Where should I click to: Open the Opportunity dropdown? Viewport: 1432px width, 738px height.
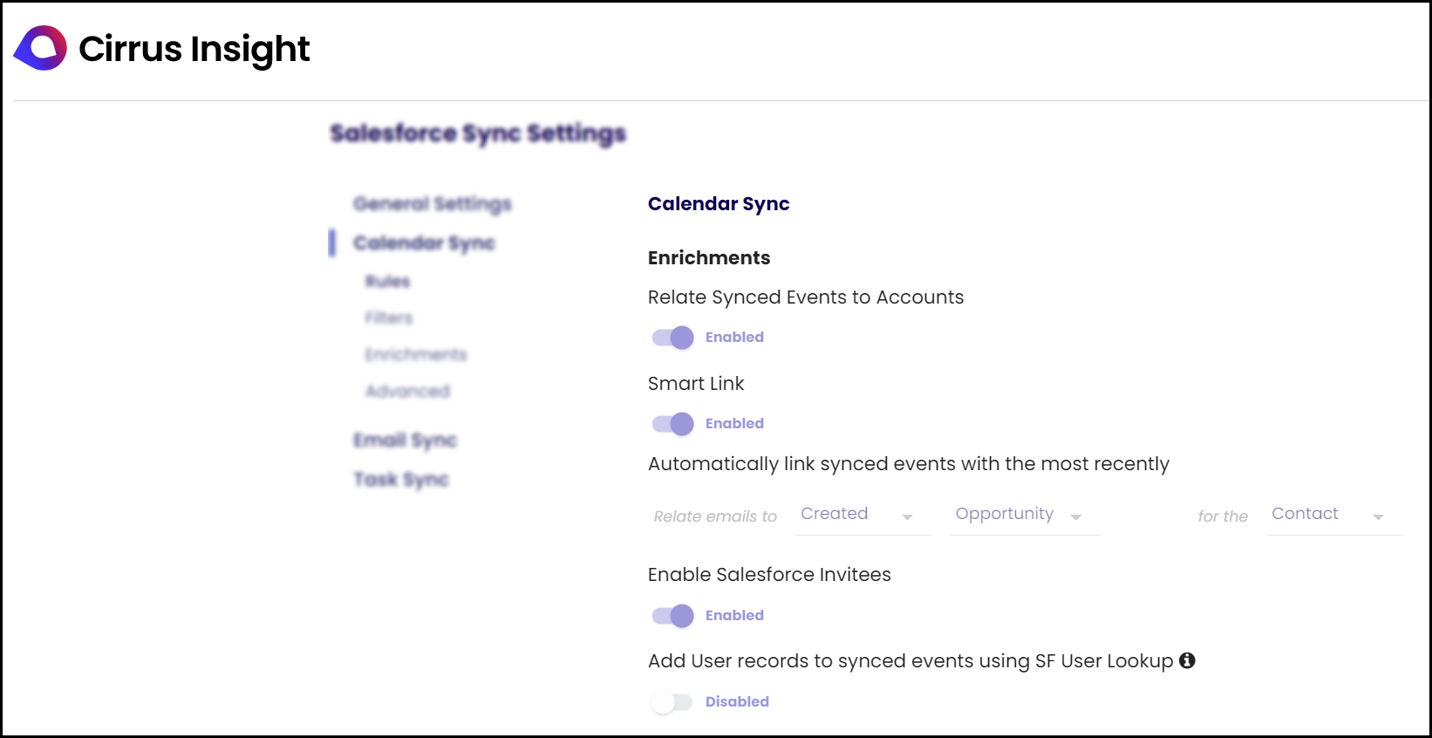click(1025, 515)
